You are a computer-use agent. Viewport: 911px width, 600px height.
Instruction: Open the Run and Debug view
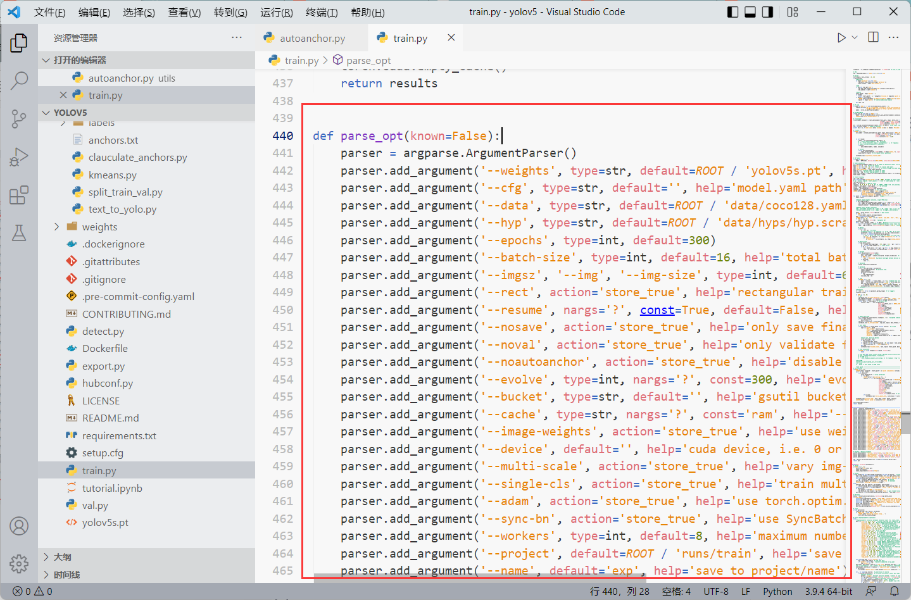tap(19, 156)
